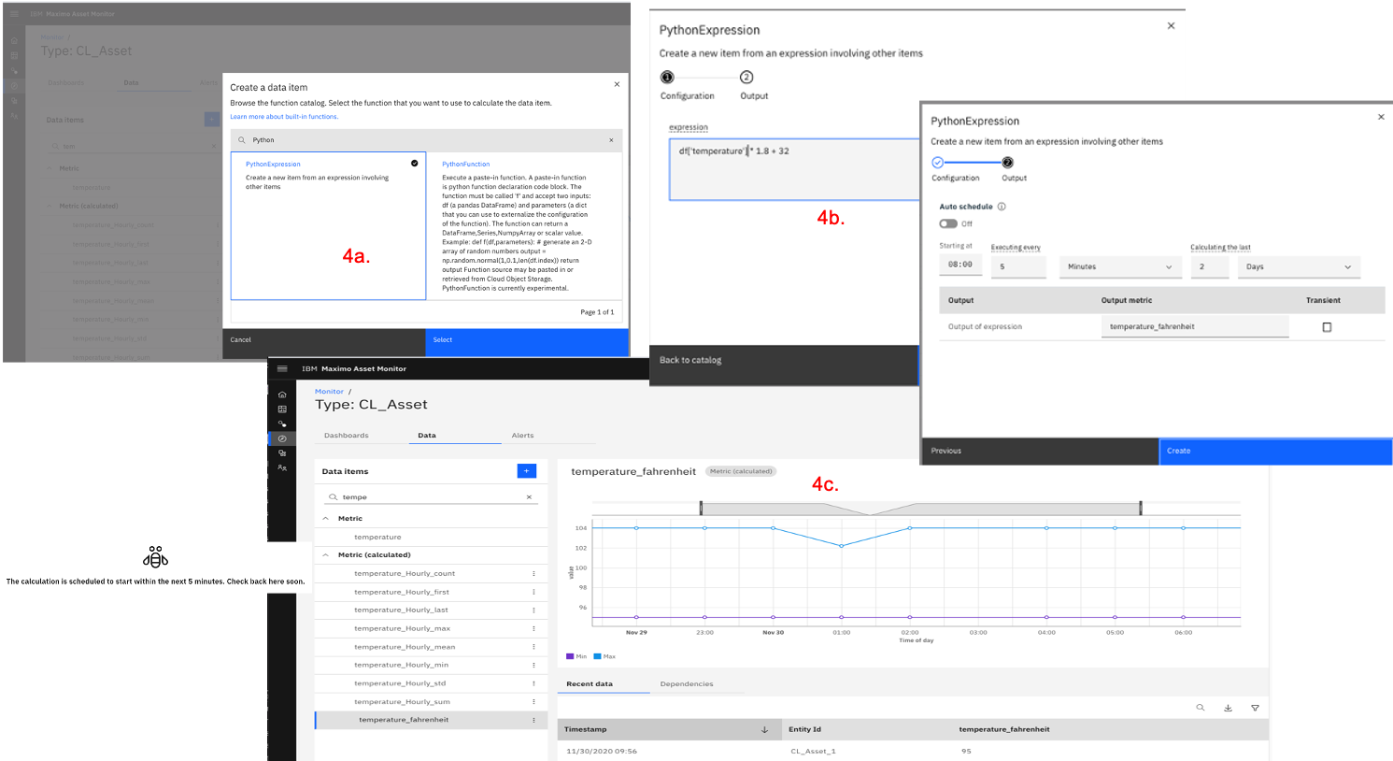Open the Dashboards panel icon in sidebar
Screen dimensions: 1393x761
click(x=282, y=408)
